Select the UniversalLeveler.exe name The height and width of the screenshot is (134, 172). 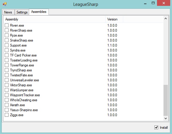[x=24, y=80]
